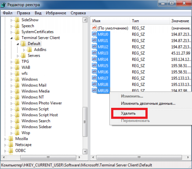This screenshot has height=169, width=192.
Task: Click the Servers folder icon
Action: tap(23, 55)
